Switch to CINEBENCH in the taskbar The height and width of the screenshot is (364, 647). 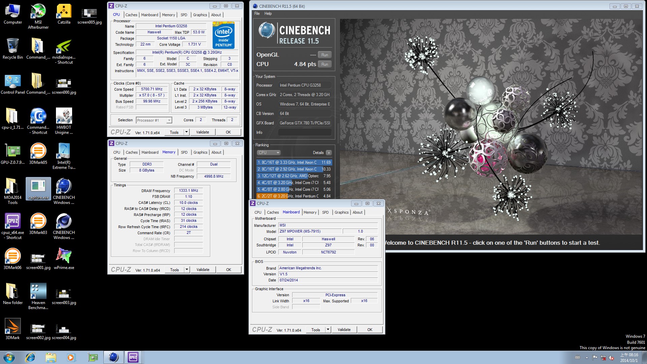click(113, 357)
